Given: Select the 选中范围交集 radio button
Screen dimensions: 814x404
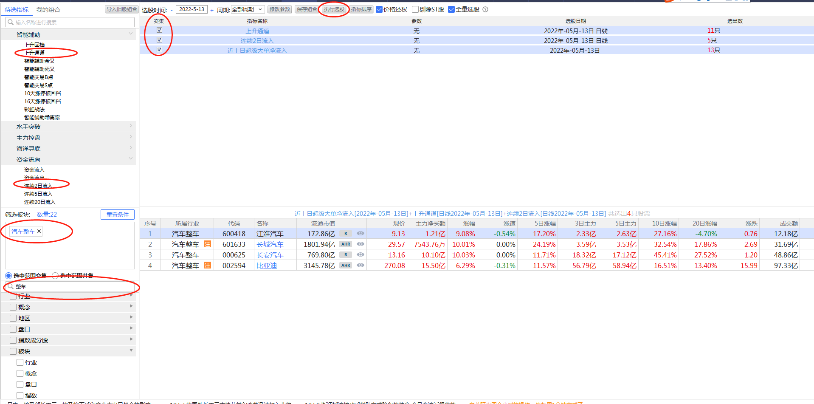Looking at the screenshot, I should [8, 276].
